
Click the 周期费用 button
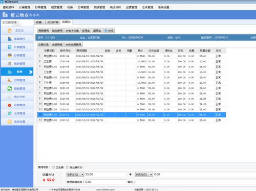pos(44,31)
